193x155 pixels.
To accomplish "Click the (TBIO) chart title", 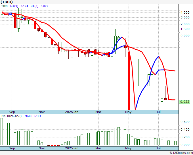I will point(7,2).
